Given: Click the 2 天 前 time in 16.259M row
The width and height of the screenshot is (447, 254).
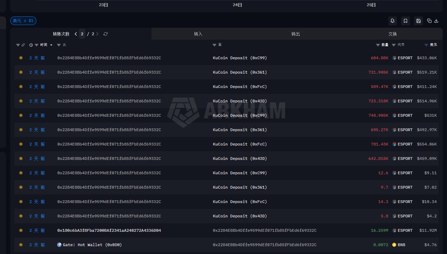Looking at the screenshot, I should coord(37,230).
